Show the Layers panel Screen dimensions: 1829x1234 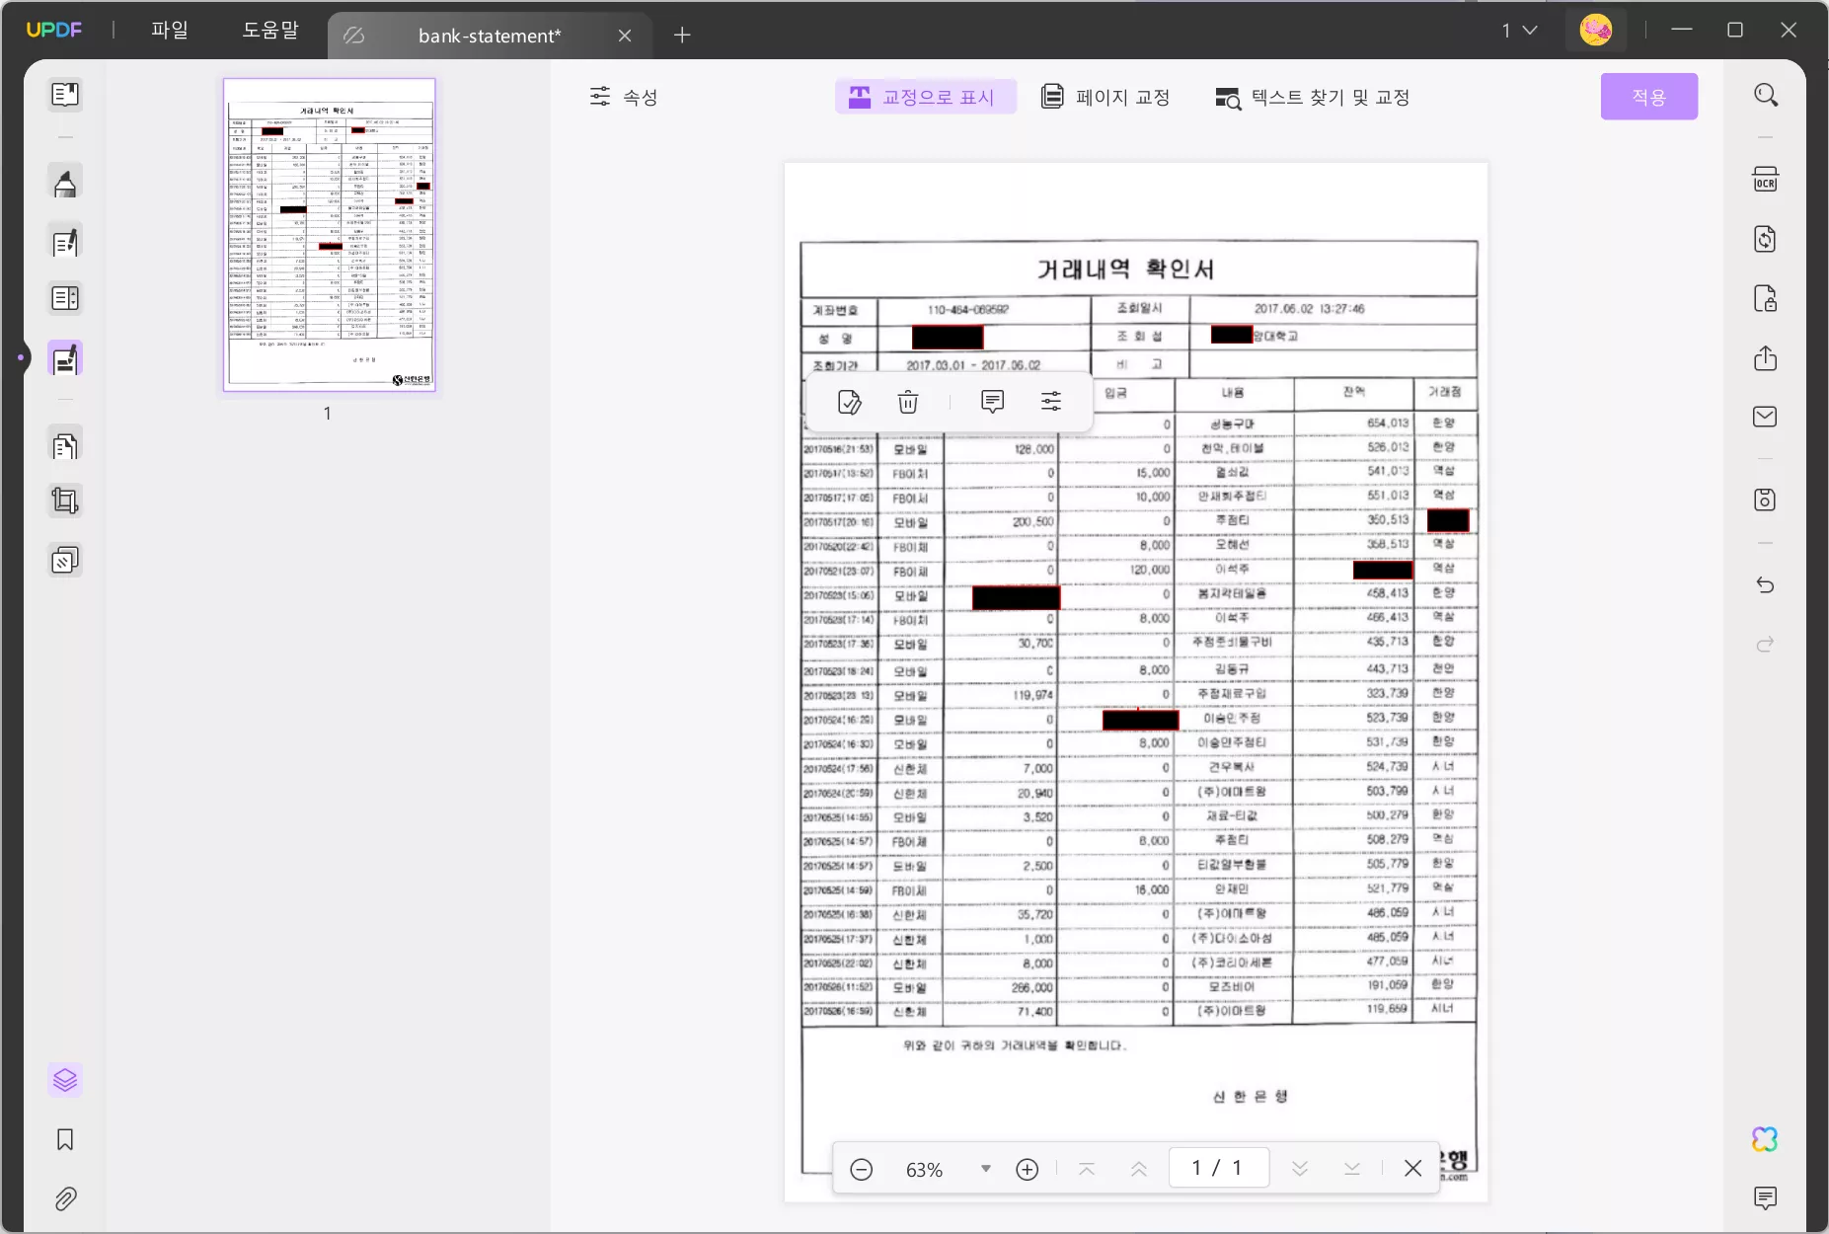click(x=65, y=1080)
